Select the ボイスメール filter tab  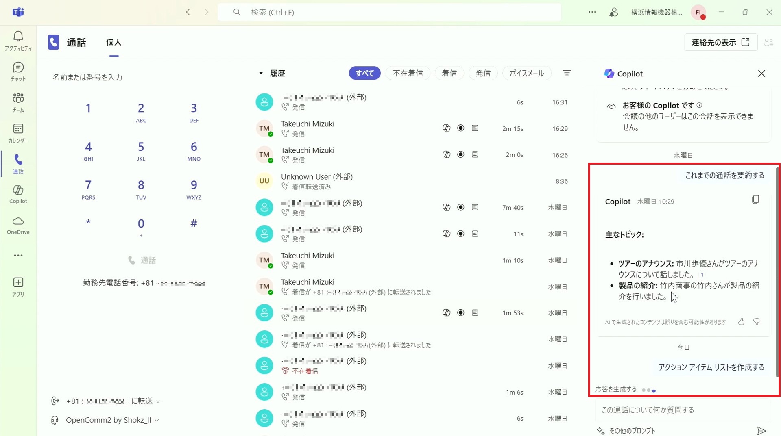(527, 73)
